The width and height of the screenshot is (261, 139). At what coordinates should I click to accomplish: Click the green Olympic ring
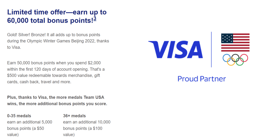pos(240,62)
